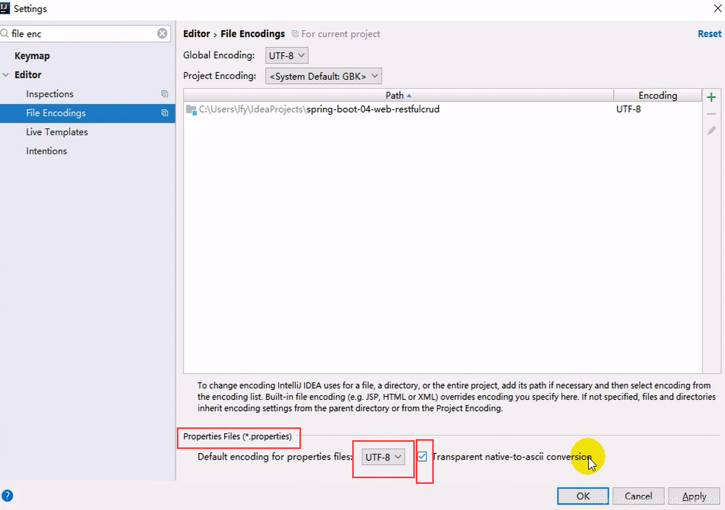
Task: Click the Cancel button
Action: [x=638, y=496]
